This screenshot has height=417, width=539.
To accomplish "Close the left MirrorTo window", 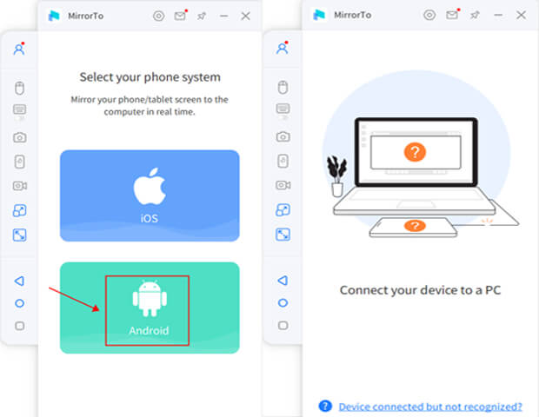I will click(245, 16).
